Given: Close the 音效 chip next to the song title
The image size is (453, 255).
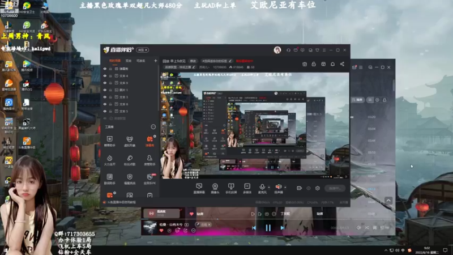Looking at the screenshot, I should (x=210, y=224).
